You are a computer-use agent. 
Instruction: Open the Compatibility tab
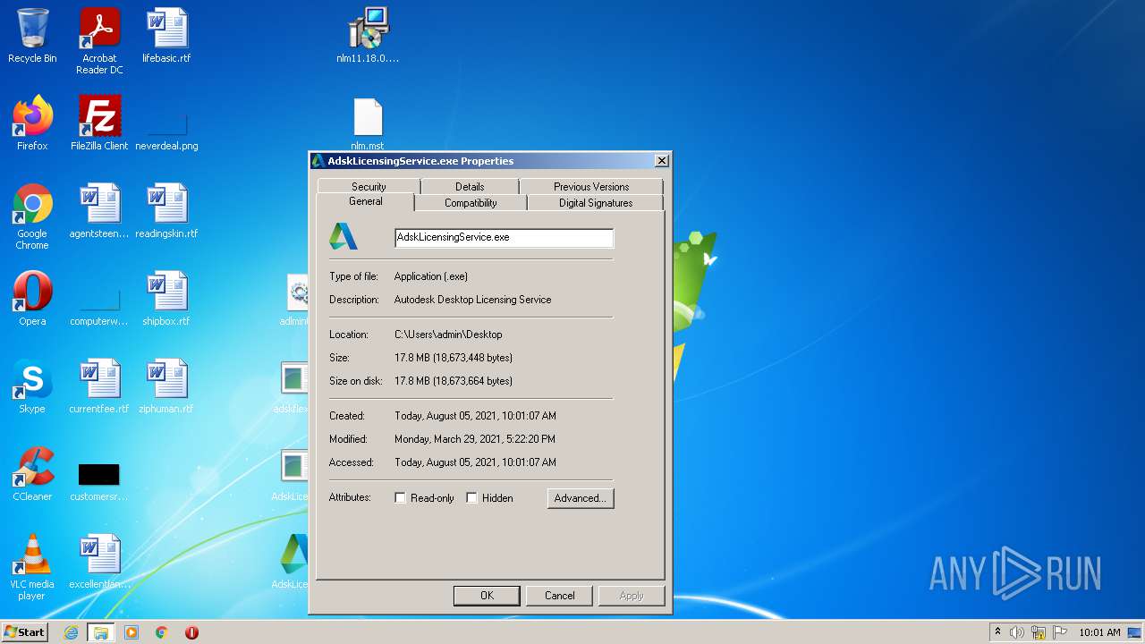coord(471,203)
